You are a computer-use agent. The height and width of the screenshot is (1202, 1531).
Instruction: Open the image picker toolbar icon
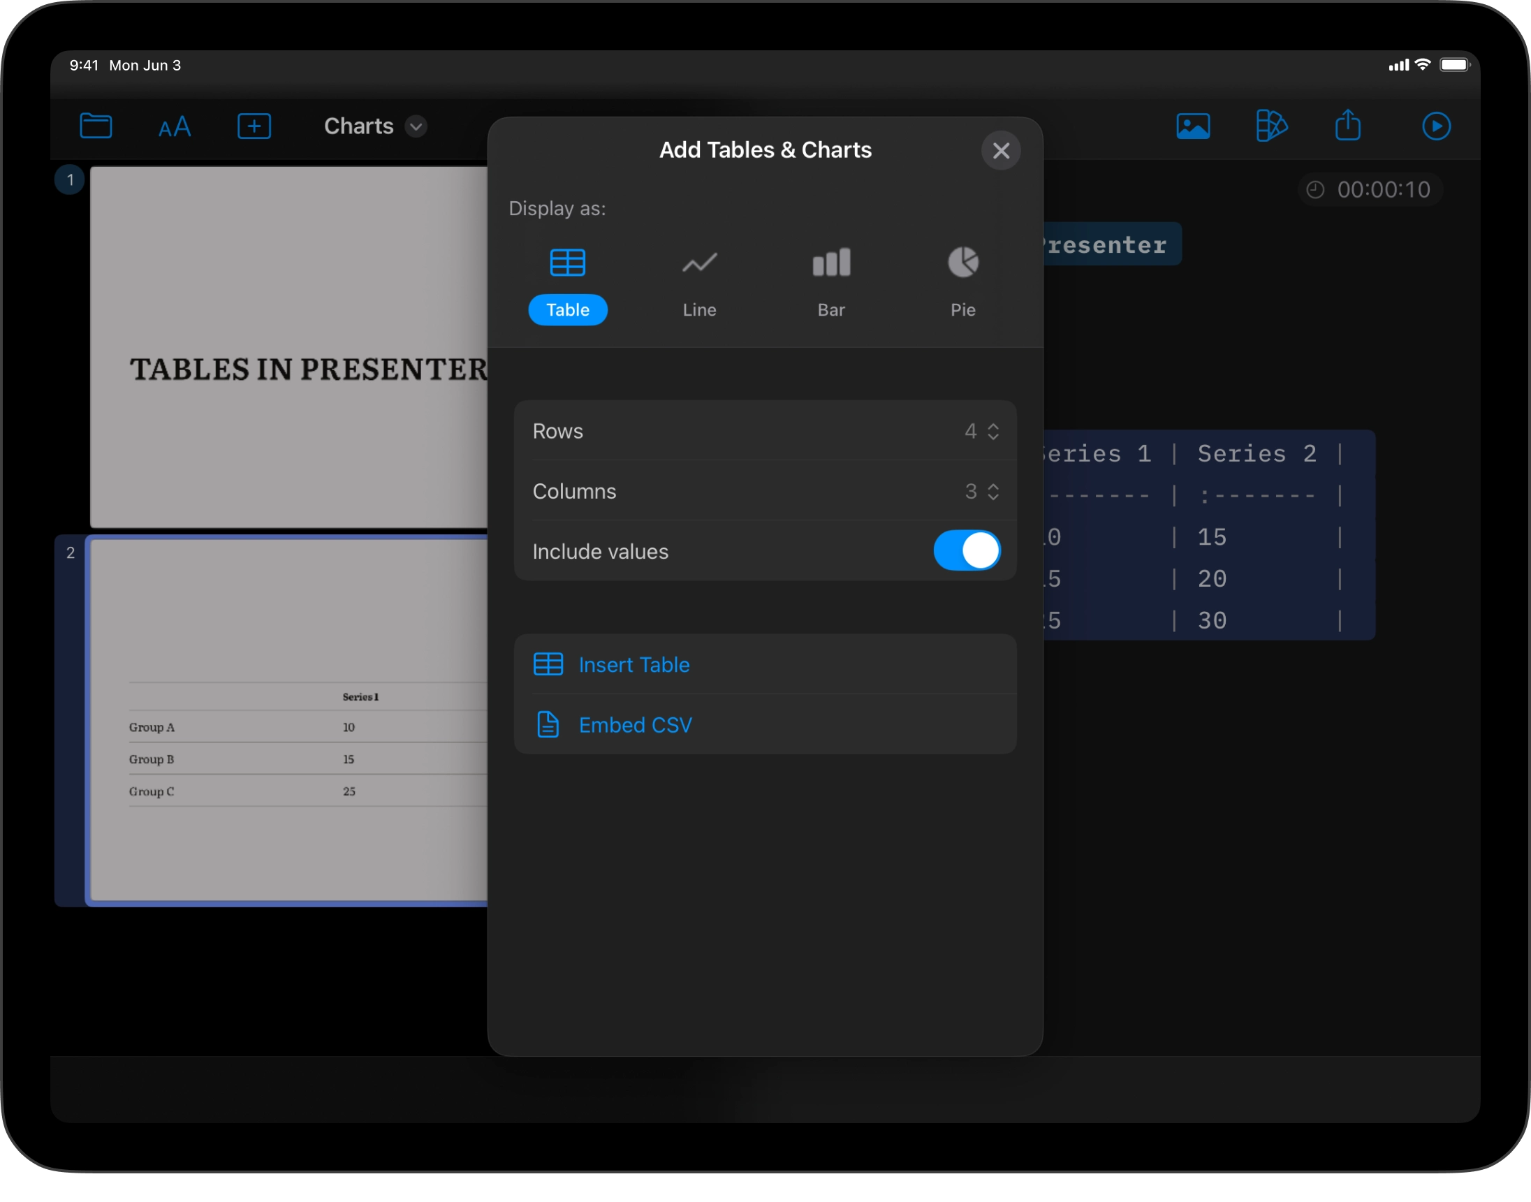click(x=1192, y=126)
